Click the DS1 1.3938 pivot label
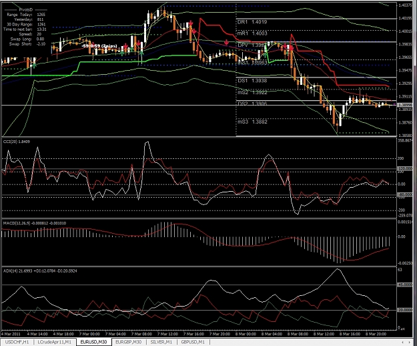The height and width of the screenshot is (346, 417). point(252,81)
